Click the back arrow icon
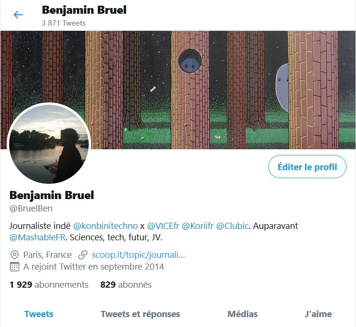 click(18, 15)
